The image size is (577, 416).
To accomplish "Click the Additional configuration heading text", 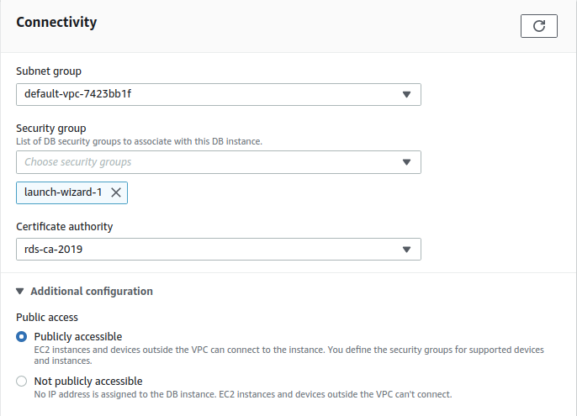I will (x=92, y=292).
